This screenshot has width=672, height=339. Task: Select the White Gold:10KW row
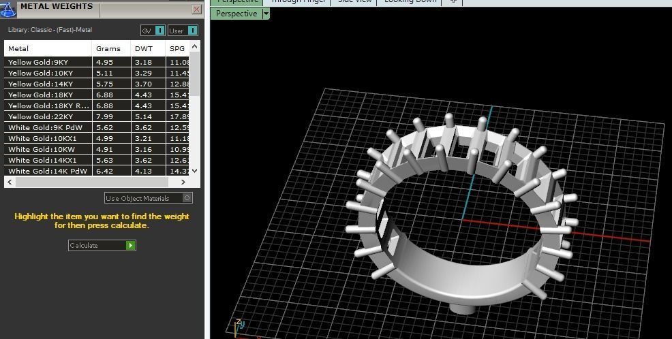97,149
